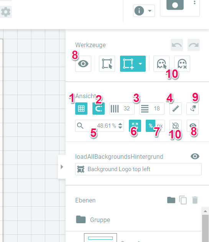Activate the add-frame tool button
The height and width of the screenshot is (242, 209).
point(128,64)
